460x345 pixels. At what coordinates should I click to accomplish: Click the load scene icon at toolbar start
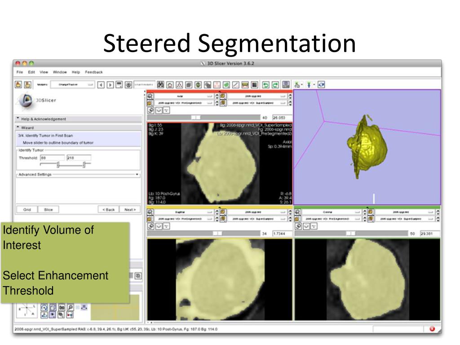coord(18,84)
